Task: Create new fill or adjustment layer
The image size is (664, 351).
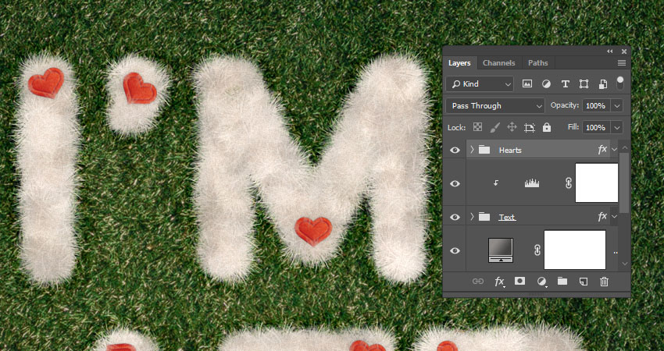Action: point(541,282)
